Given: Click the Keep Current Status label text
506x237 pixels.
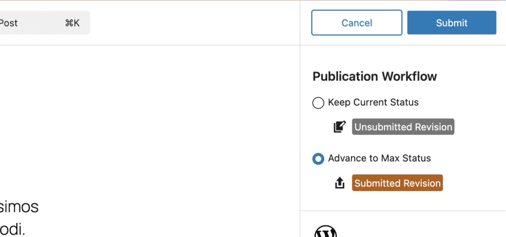Looking at the screenshot, I should click(x=373, y=103).
